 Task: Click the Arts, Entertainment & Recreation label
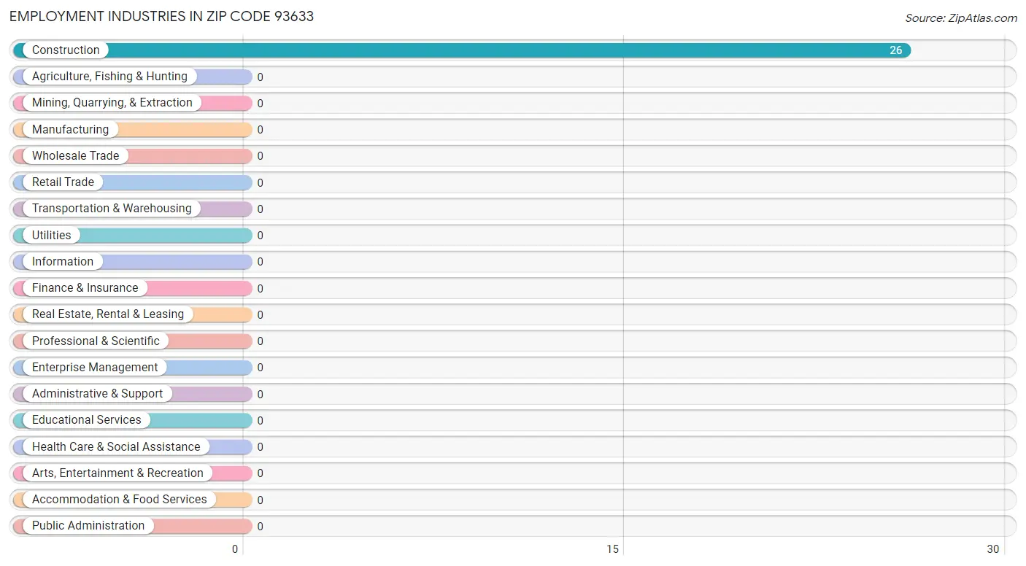(x=117, y=473)
